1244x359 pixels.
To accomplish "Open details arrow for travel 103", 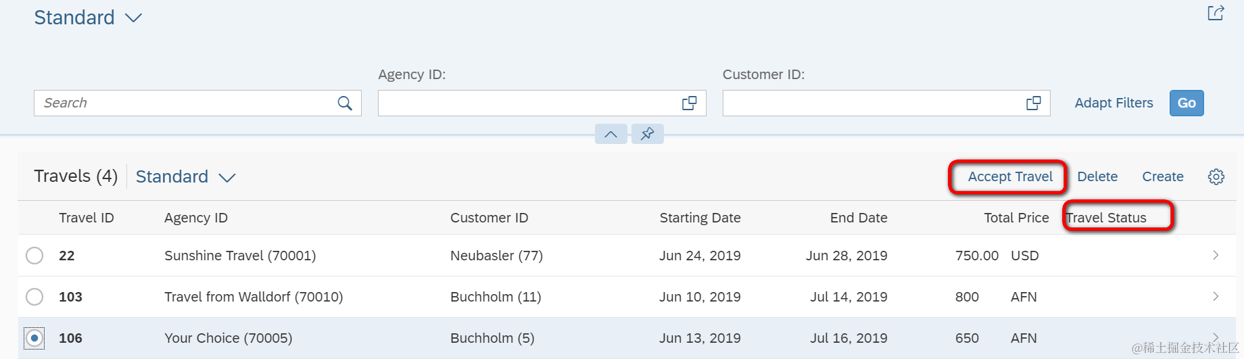I will pyautogui.click(x=1215, y=297).
